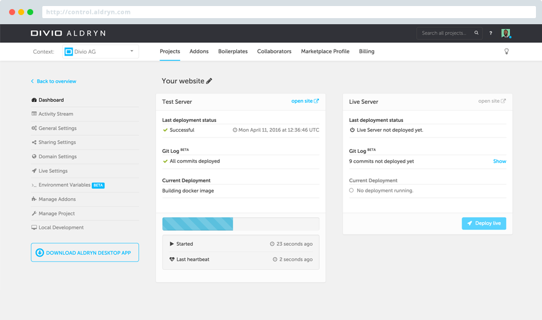Click the BETA badge beside Environment Variables
This screenshot has height=320, width=542.
98,185
